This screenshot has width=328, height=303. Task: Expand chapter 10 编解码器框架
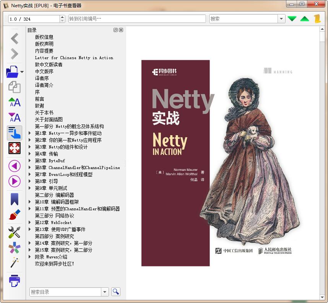coord(30,202)
